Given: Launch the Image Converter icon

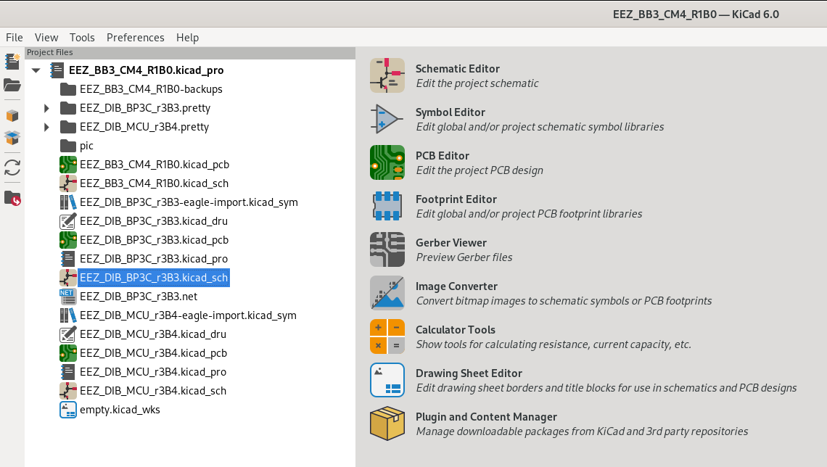Looking at the screenshot, I should pyautogui.click(x=387, y=293).
